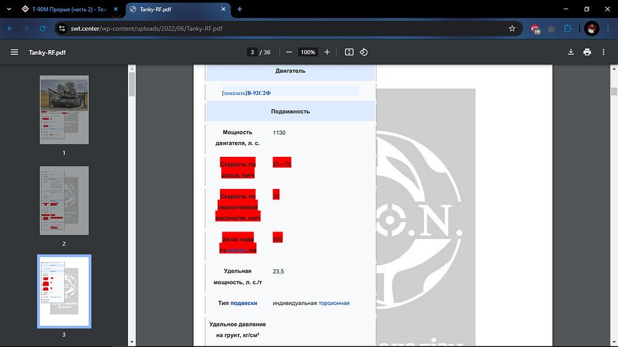Click the highlighted value 550
The height and width of the screenshot is (347, 618).
tap(277, 237)
